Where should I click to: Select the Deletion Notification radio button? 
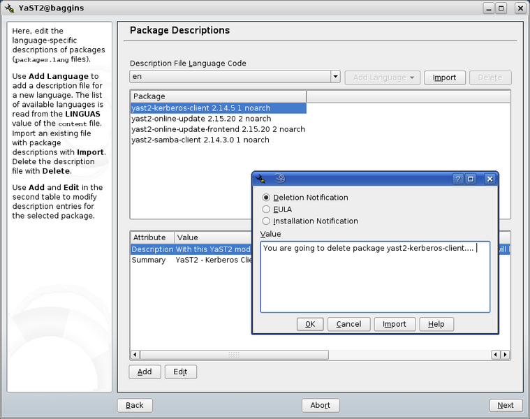(x=266, y=198)
